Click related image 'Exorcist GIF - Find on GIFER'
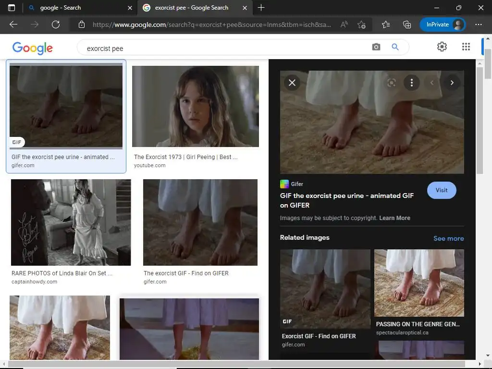 tap(325, 289)
